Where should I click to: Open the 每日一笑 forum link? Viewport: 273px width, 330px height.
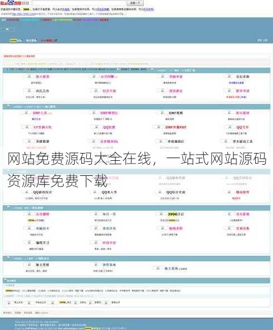(109, 214)
